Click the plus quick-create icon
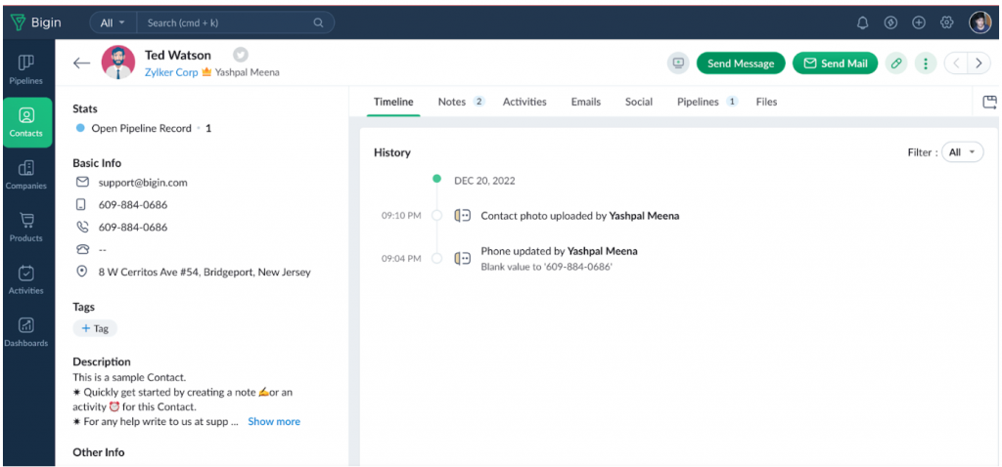The width and height of the screenshot is (1002, 467). [919, 23]
